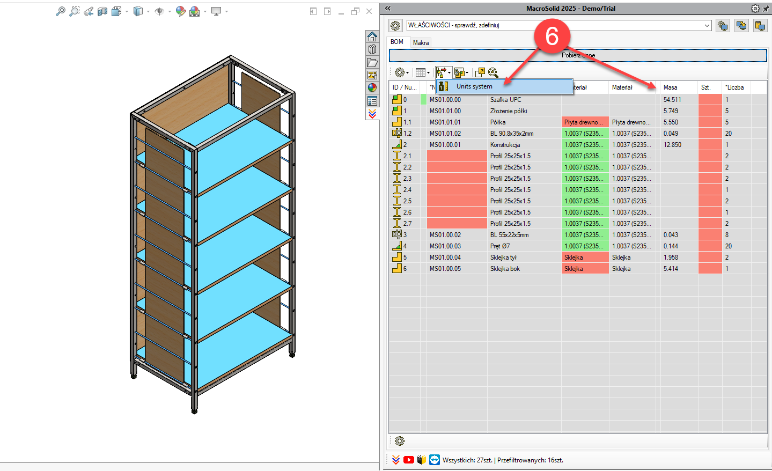The image size is (772, 471).
Task: Click the MS01.00.05 cell
Action: (457, 269)
